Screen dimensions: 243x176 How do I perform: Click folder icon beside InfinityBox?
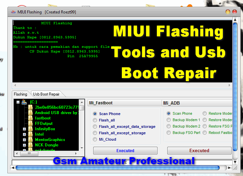coord(31,129)
